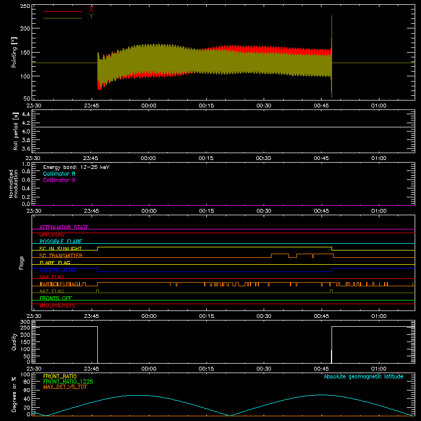Screen dimensions: 421x421
Task: Click the Quality axis title
Action: pos(14,342)
